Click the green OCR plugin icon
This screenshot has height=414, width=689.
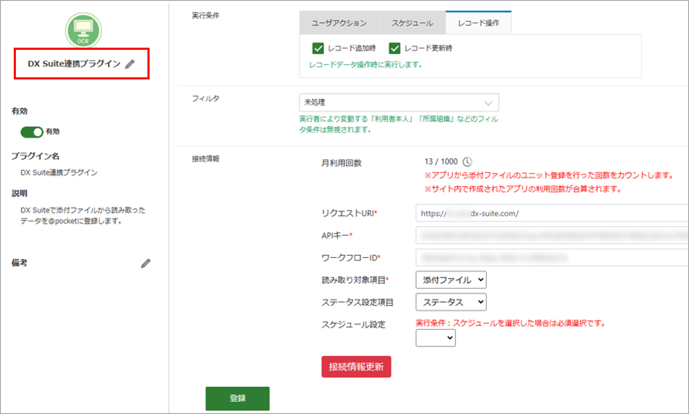tap(83, 30)
